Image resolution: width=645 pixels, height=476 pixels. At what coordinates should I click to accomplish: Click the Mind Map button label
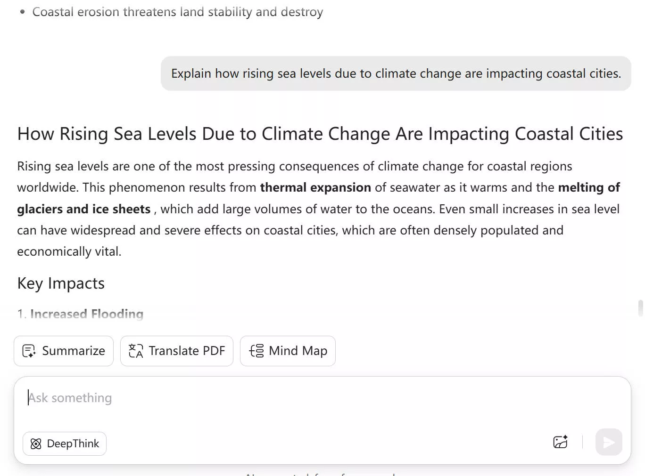pos(298,351)
